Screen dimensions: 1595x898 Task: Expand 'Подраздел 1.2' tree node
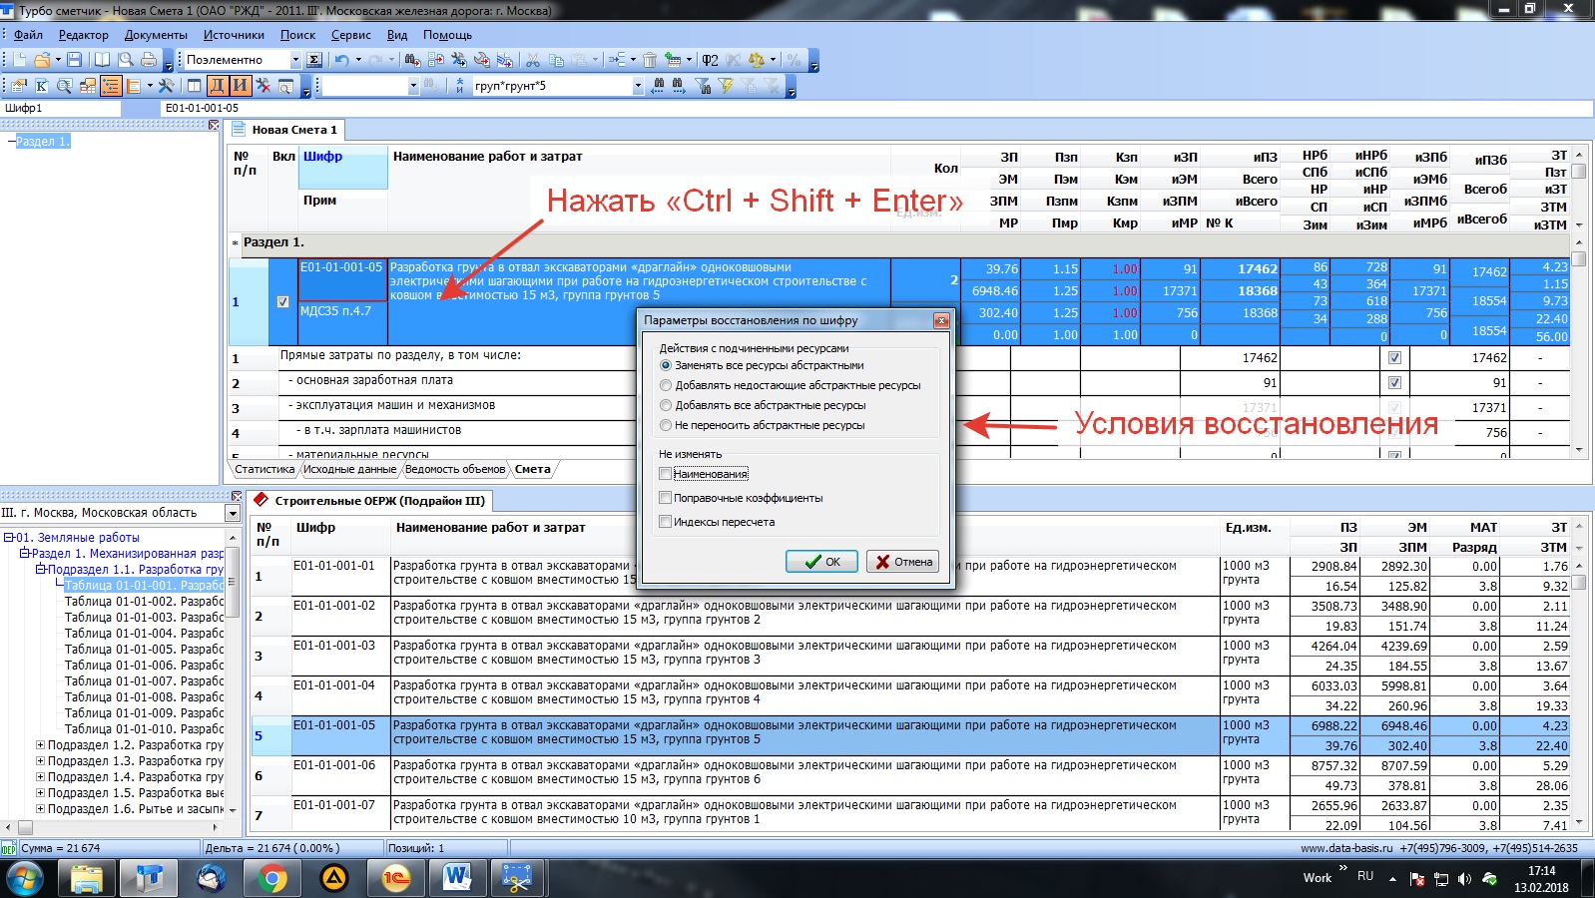pos(40,745)
